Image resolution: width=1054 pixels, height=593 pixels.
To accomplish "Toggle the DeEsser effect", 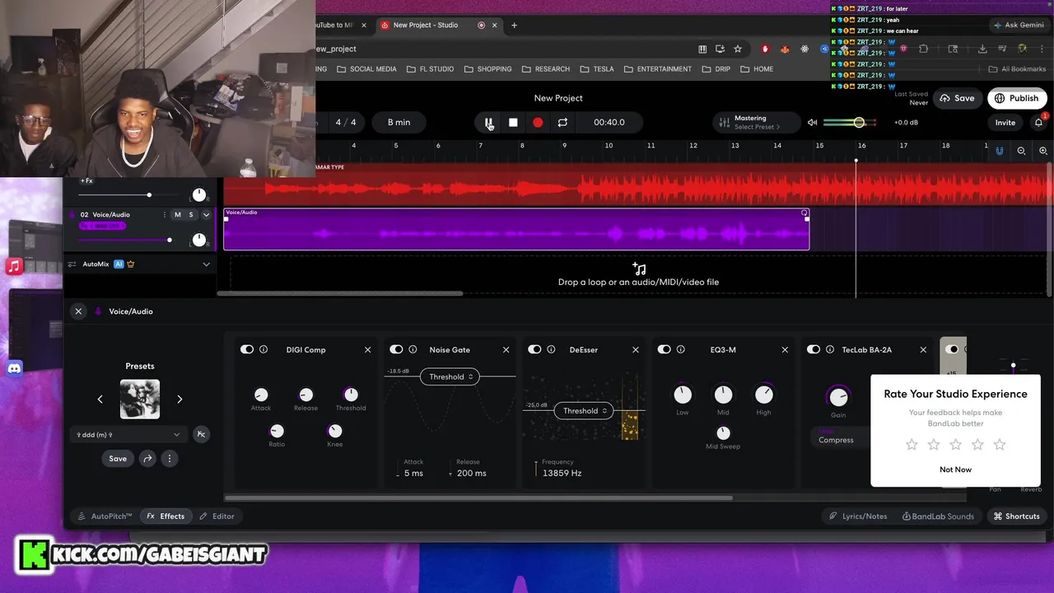I will click(x=534, y=349).
